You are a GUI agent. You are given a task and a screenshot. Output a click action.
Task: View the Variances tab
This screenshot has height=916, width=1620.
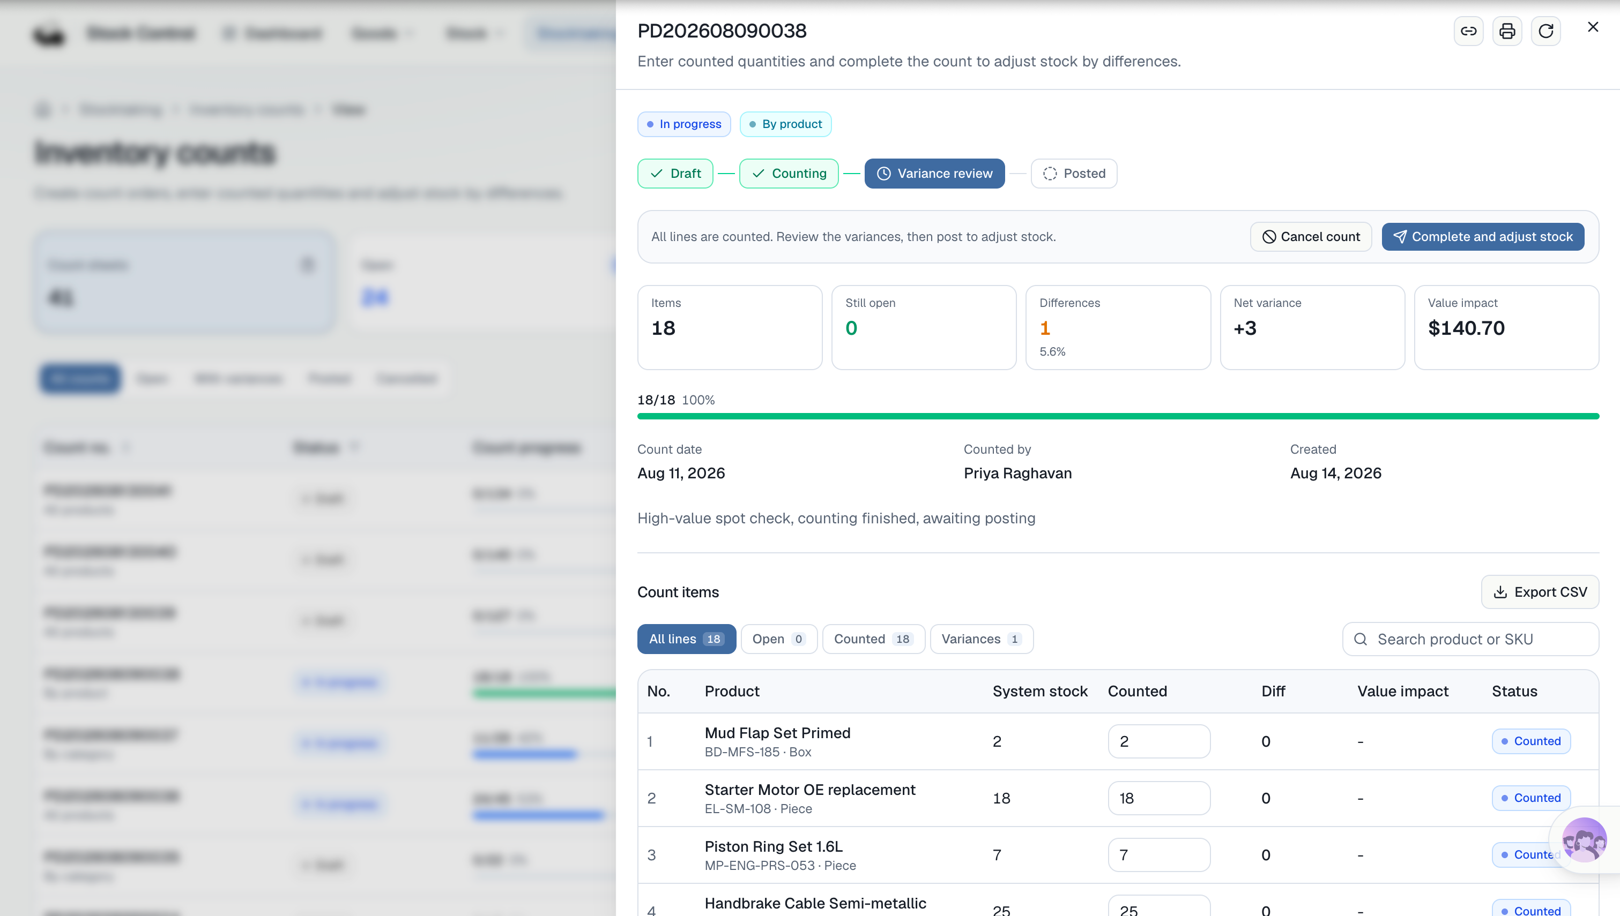click(981, 639)
